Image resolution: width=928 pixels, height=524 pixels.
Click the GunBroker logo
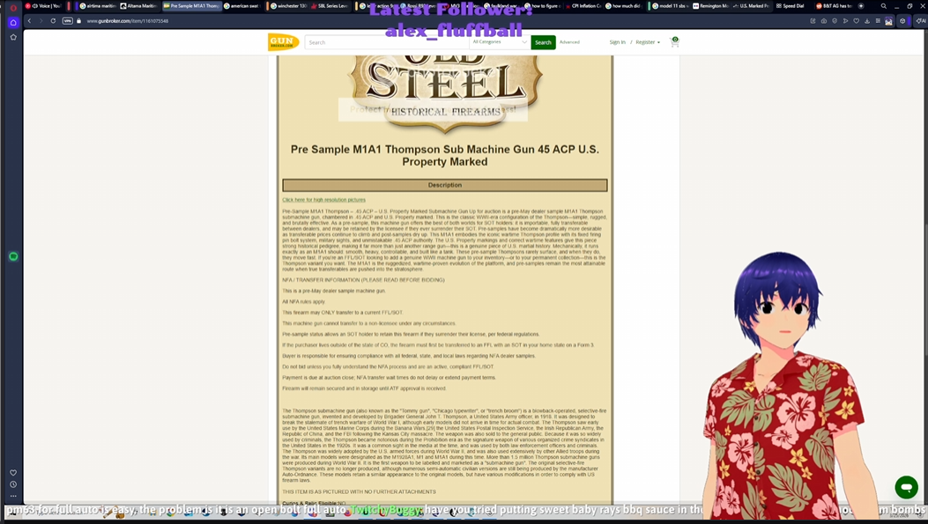click(x=282, y=42)
